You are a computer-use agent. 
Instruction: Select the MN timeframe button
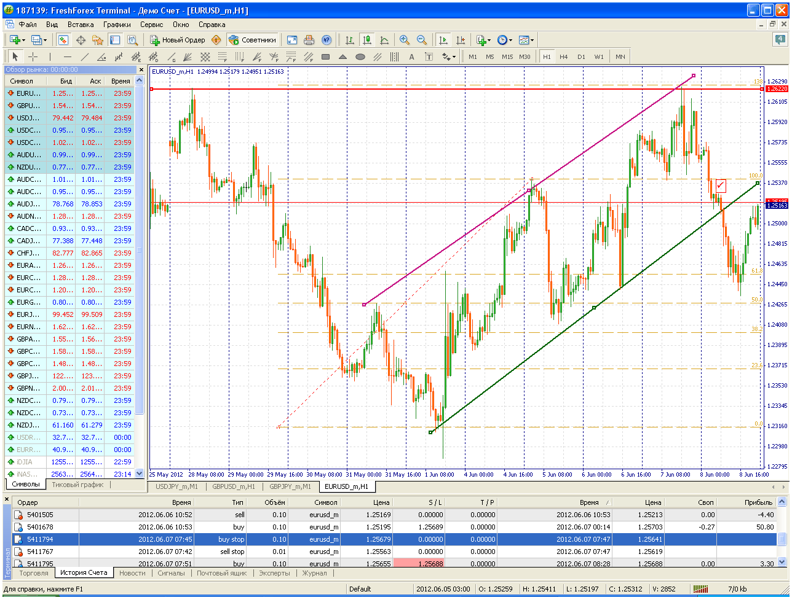[x=620, y=57]
